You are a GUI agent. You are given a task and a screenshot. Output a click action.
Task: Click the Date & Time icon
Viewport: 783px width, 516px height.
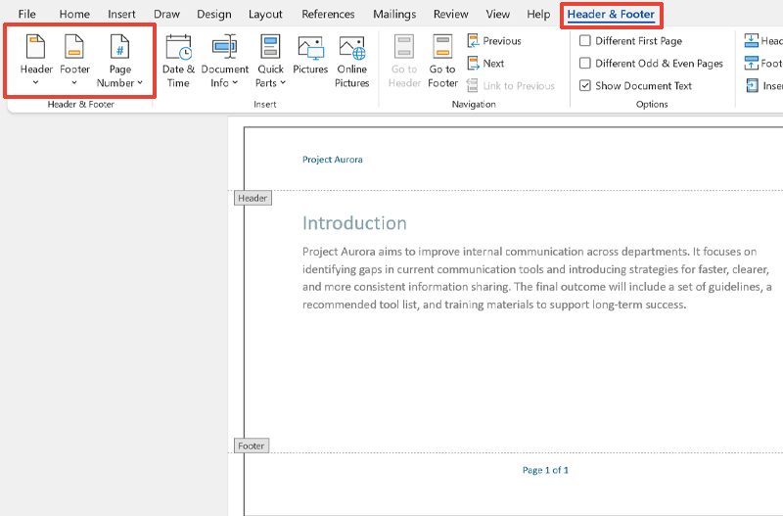click(178, 47)
